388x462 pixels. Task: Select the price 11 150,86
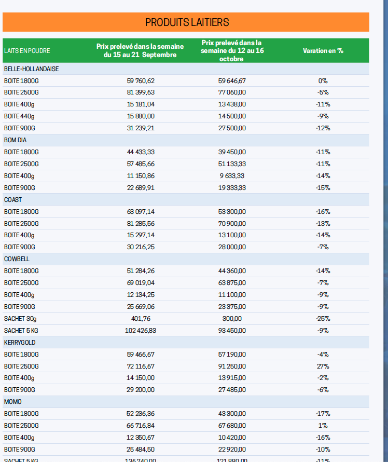coord(141,176)
